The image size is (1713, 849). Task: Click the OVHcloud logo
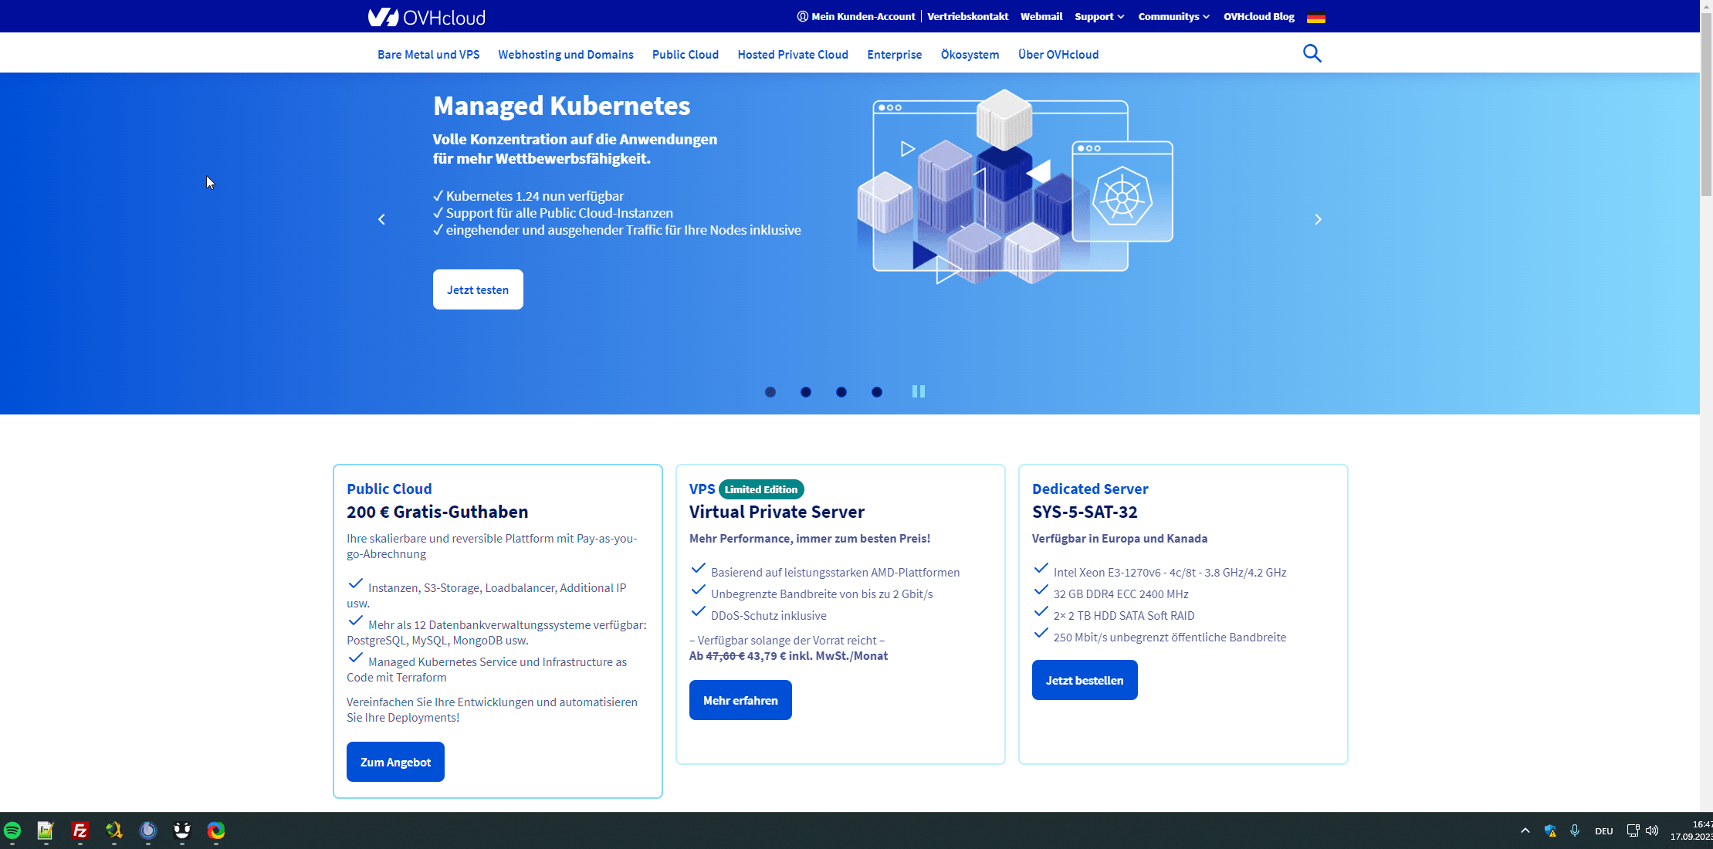[426, 17]
